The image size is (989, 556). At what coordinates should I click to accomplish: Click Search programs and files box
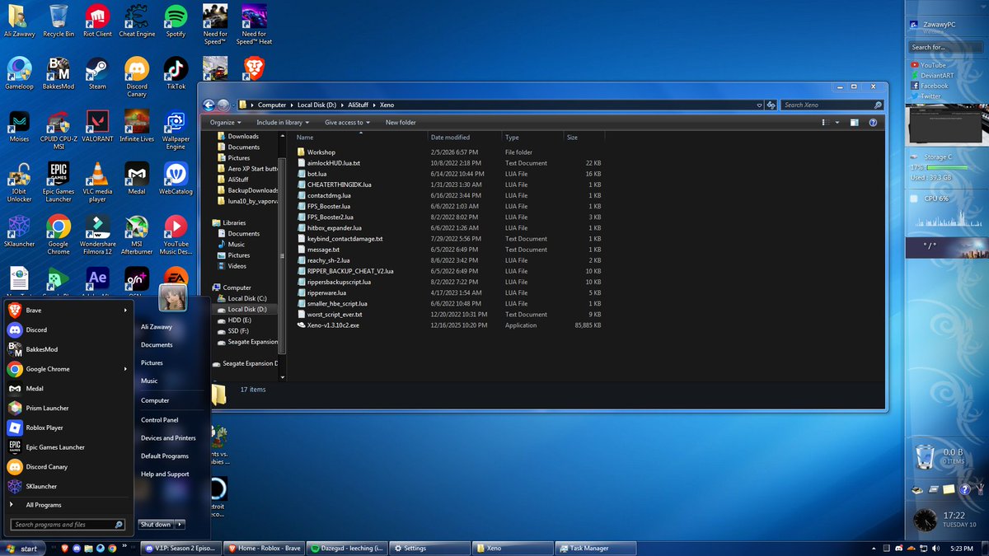tap(68, 524)
